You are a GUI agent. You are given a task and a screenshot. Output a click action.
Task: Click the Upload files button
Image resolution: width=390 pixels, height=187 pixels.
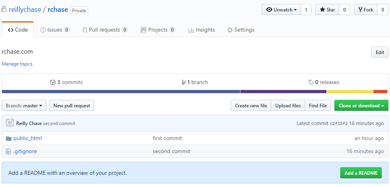coord(288,106)
